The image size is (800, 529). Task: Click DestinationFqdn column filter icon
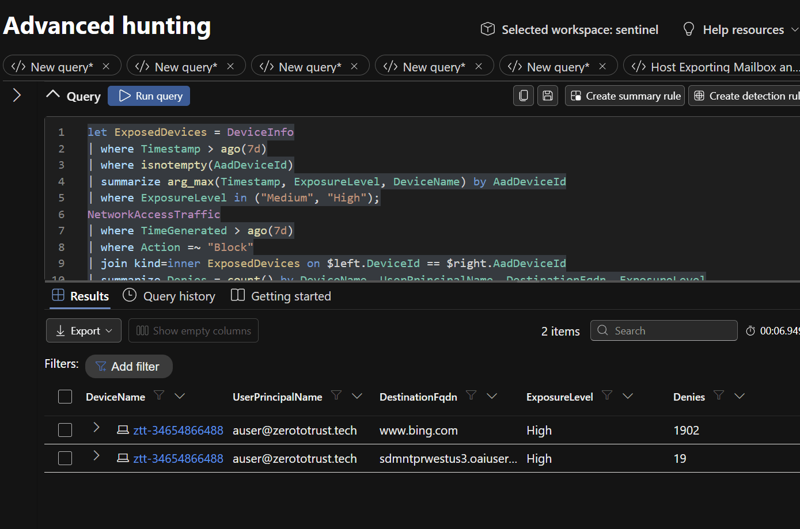[x=471, y=395]
